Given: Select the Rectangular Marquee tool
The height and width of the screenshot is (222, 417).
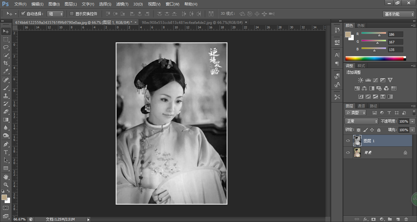Looking at the screenshot, I should click(6, 39).
